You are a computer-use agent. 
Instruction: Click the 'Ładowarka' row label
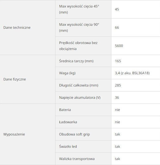(x=68, y=122)
